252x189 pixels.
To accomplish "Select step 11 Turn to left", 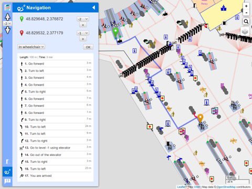I will point(56,134).
